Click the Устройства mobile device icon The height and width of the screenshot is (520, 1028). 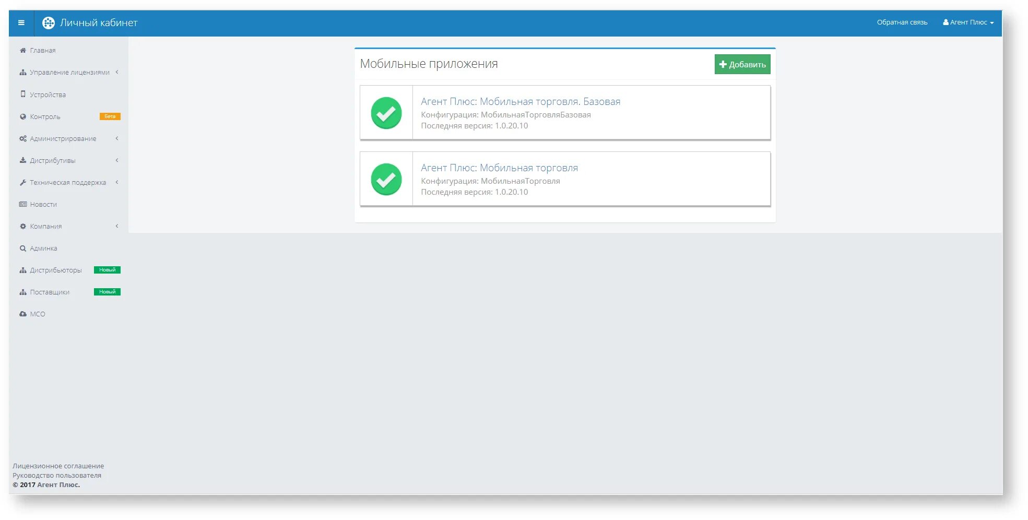pos(23,94)
